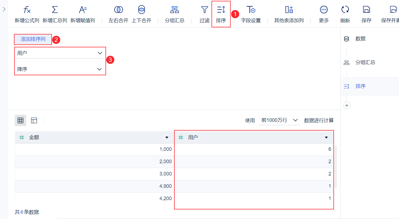399x219 pixels.
Task: Expand the left collapsed panel arrow
Action: click(x=4, y=9)
